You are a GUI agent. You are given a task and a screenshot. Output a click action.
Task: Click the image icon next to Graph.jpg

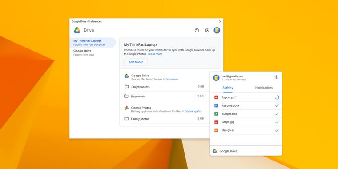tap(216, 122)
